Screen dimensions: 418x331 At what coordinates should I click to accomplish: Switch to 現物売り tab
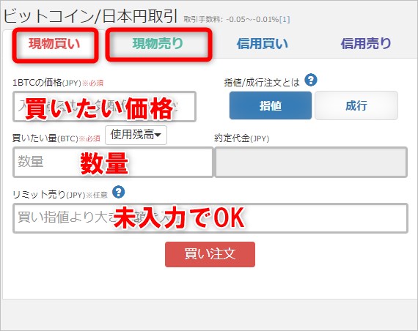[158, 44]
